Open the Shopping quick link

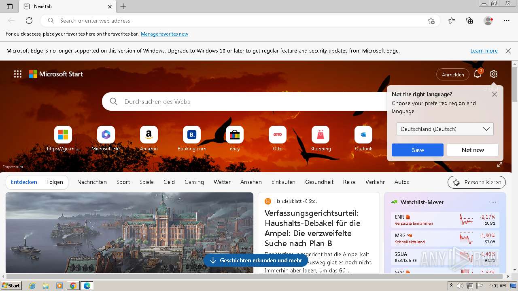click(321, 139)
